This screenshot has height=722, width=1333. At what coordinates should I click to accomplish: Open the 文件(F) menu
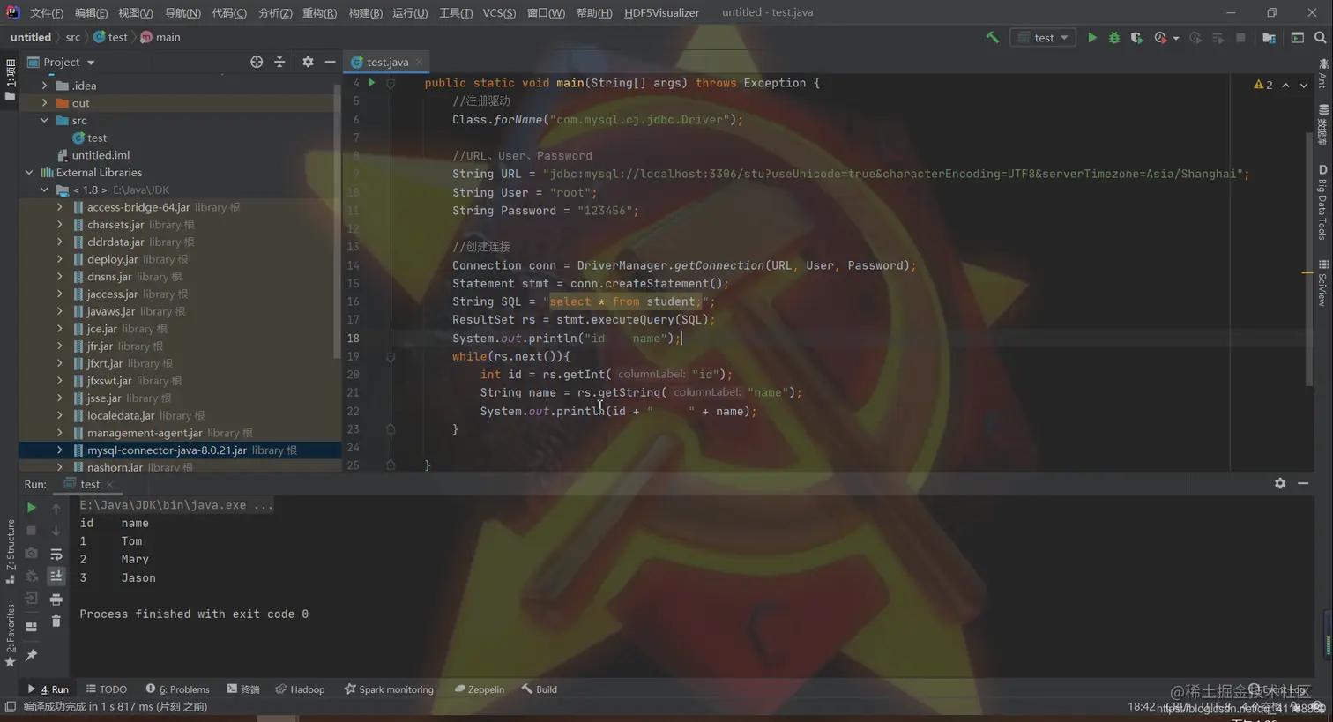point(47,12)
